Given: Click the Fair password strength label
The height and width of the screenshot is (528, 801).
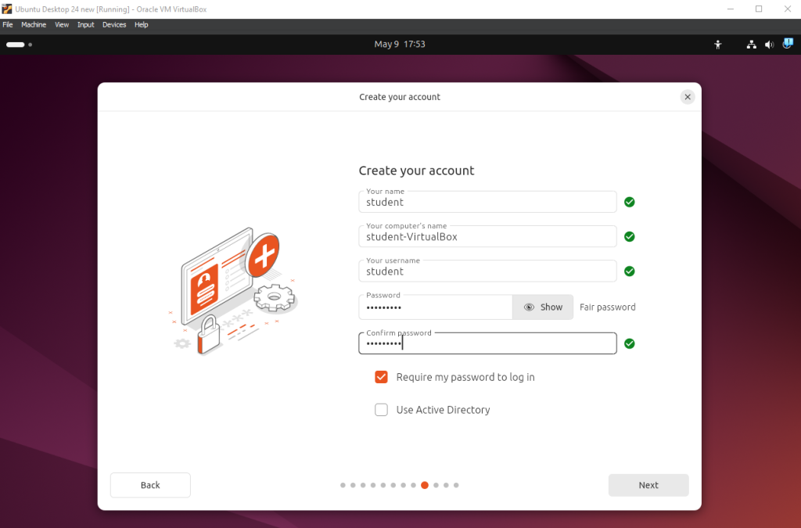Looking at the screenshot, I should pos(607,307).
